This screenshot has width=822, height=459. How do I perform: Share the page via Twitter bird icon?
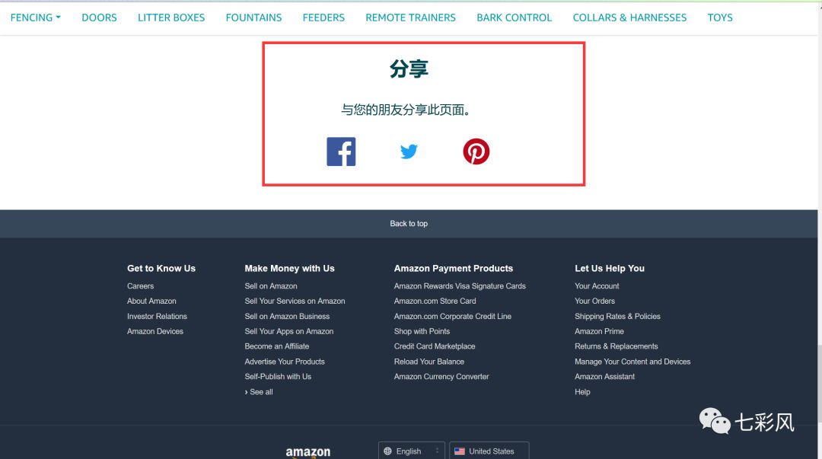click(409, 151)
